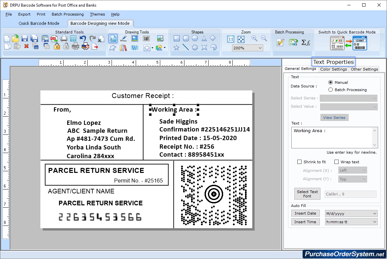Switch to the Color Settings tab
The image size is (387, 259).
coord(333,69)
